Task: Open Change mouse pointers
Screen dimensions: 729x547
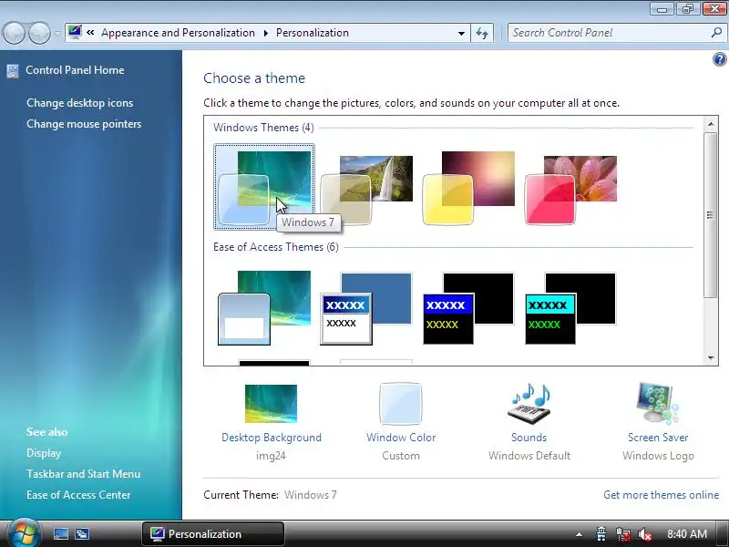Action: click(x=84, y=124)
